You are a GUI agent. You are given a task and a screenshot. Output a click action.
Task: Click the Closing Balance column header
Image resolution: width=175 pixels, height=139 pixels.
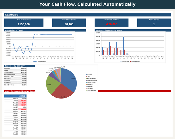22,96
